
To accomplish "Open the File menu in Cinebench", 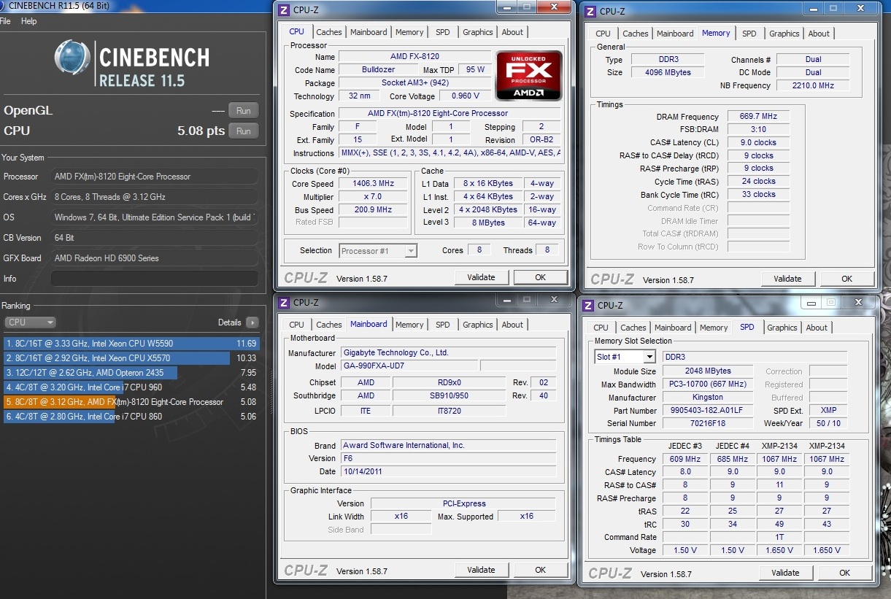I will click(5, 21).
